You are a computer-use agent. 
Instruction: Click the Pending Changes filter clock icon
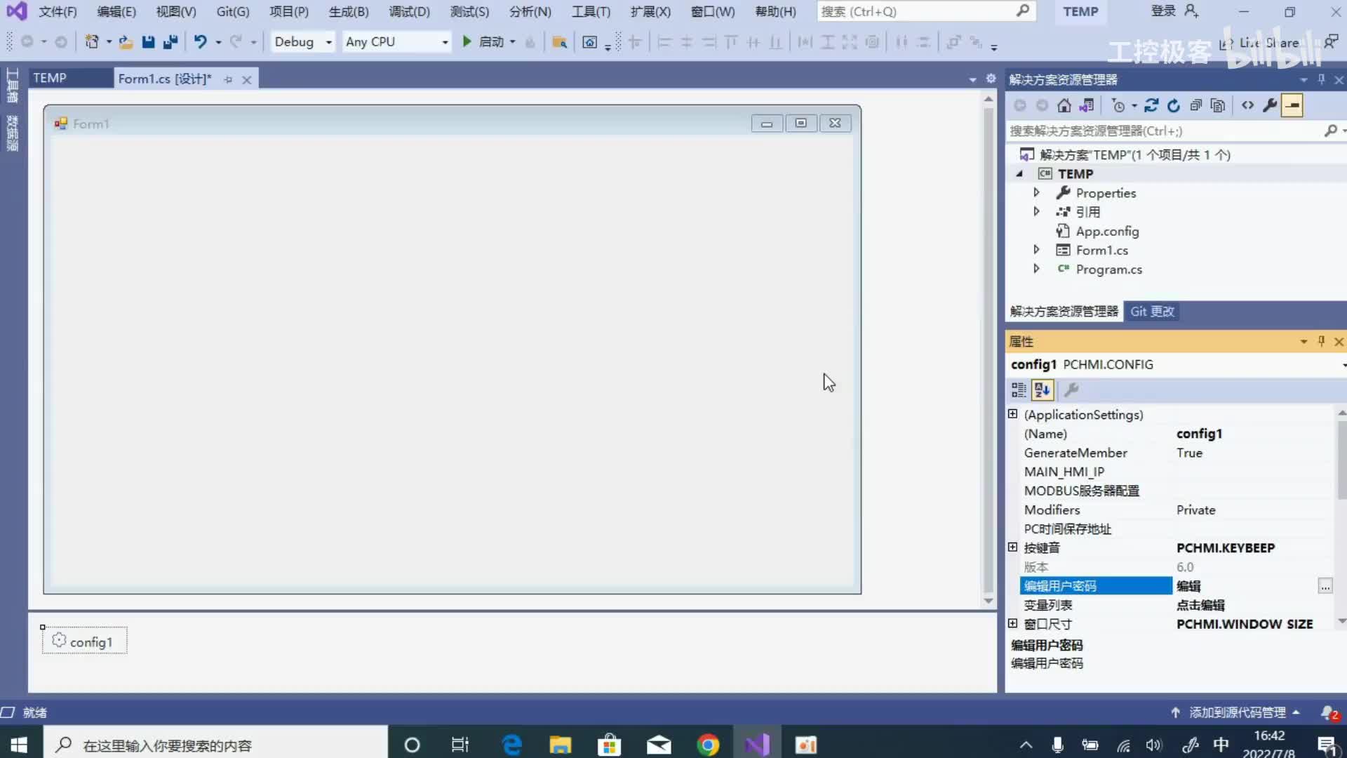tap(1118, 105)
